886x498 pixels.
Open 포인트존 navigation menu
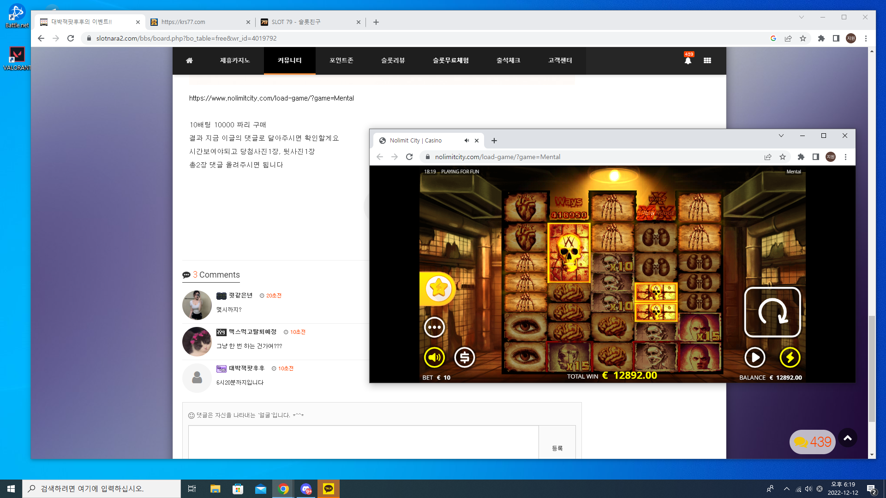pyautogui.click(x=341, y=60)
